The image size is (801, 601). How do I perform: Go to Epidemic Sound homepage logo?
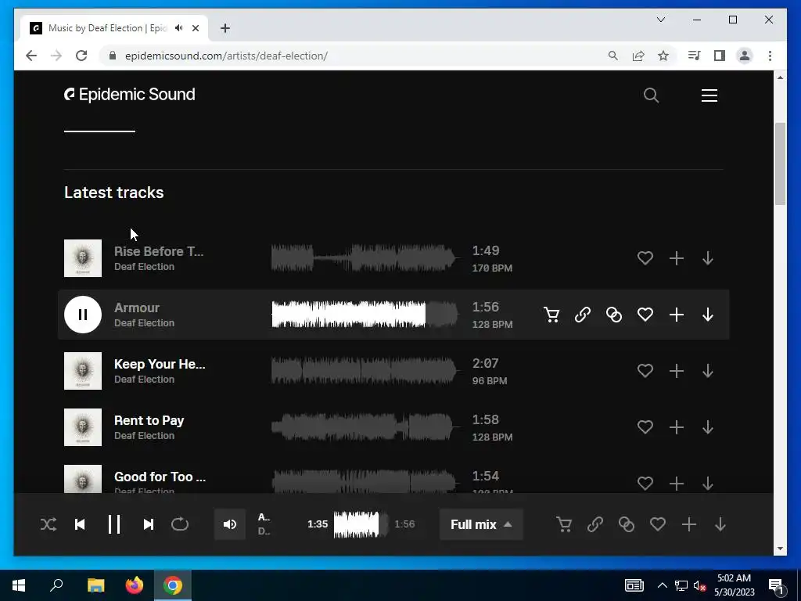(130, 95)
